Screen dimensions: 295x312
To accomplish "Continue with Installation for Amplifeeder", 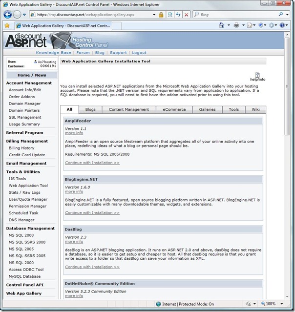I will [92, 163].
